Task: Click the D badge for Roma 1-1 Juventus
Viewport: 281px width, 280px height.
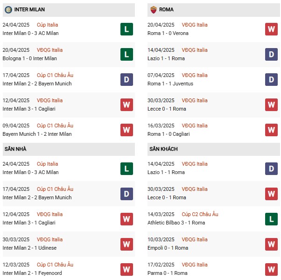Action: point(272,80)
